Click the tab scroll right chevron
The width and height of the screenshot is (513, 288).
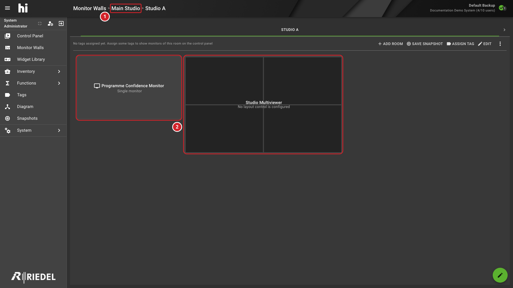[x=504, y=30]
